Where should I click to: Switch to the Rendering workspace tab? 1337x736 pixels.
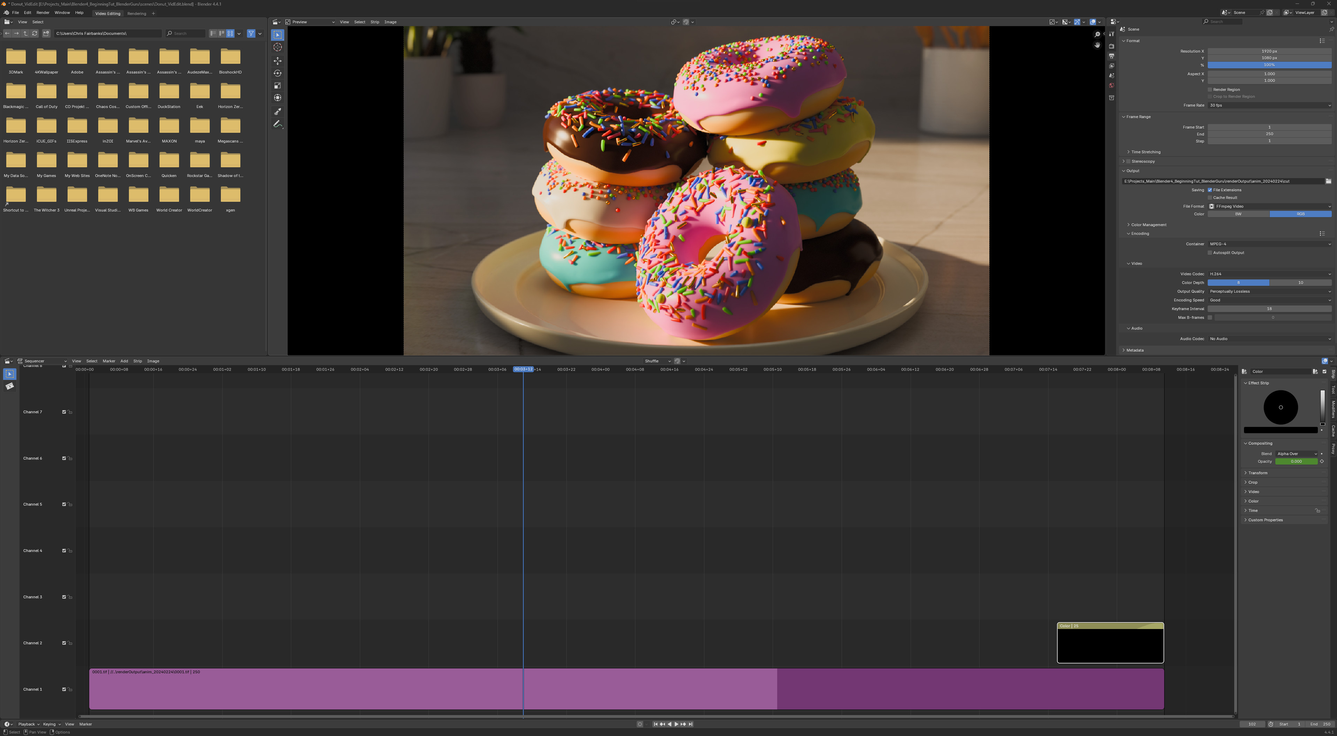(137, 14)
